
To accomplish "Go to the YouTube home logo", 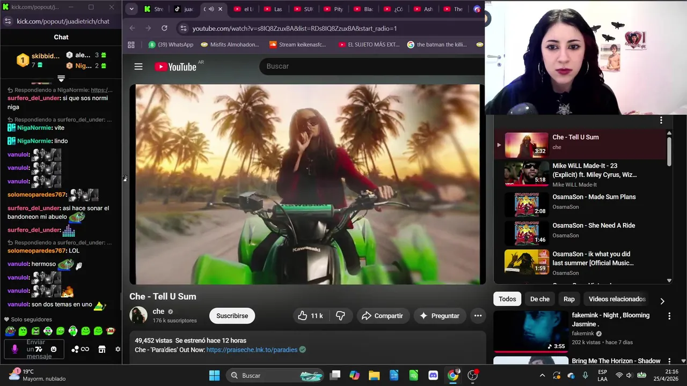I will (176, 66).
